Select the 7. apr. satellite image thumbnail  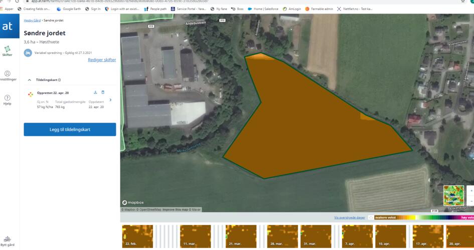pyautogui.click(x=357, y=236)
